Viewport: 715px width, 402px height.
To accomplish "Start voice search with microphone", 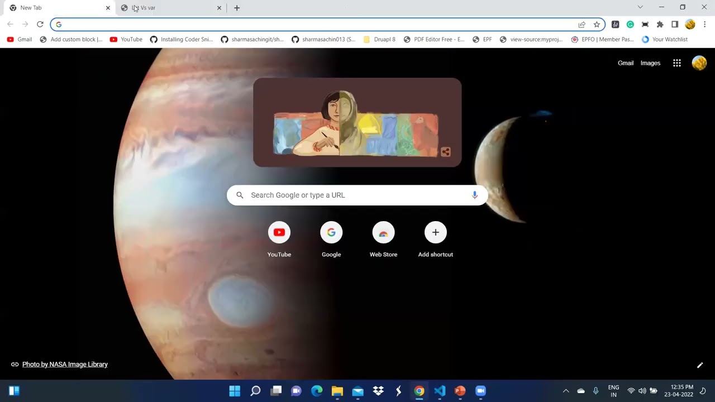I will [x=475, y=195].
